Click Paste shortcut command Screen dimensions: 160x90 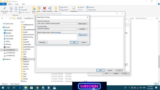click(24, 12)
